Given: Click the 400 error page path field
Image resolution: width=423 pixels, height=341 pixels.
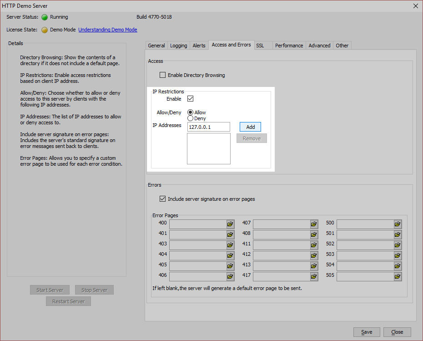Looking at the screenshot, I should tap(198, 224).
